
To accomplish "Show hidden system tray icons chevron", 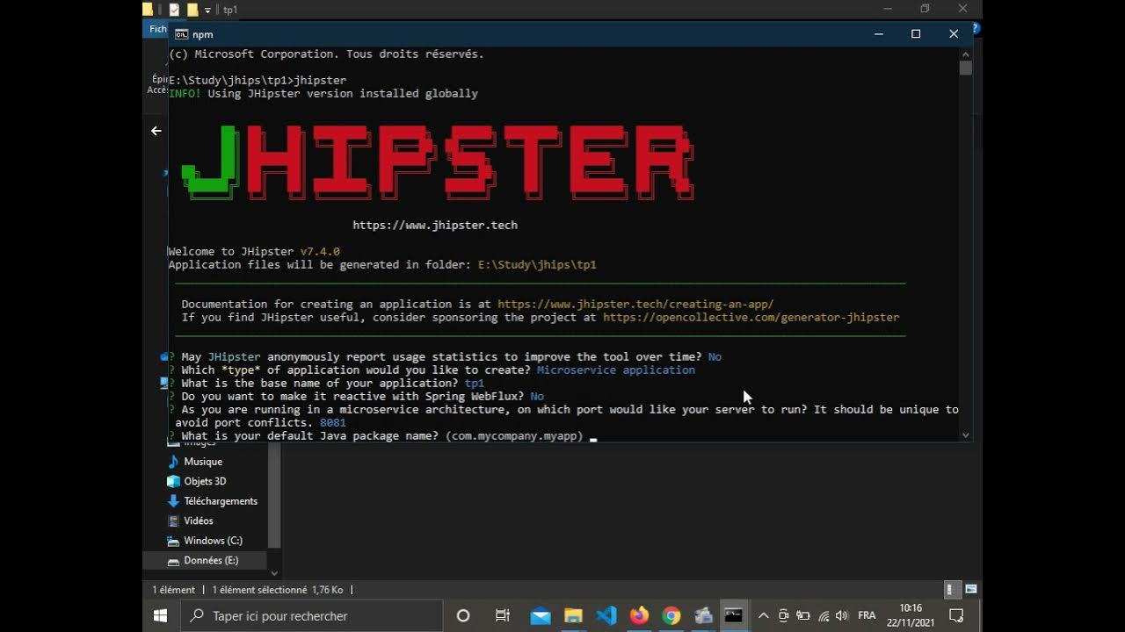I will [763, 616].
